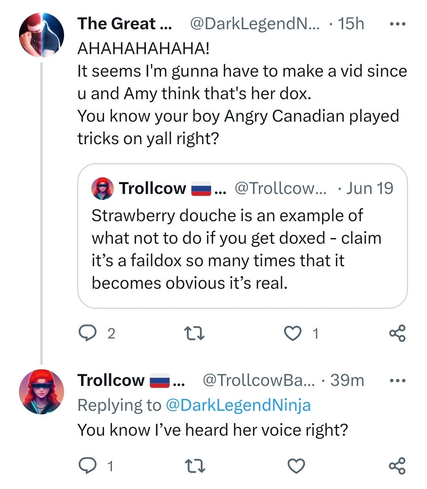Click the @DarkLegendNinja mention link
The height and width of the screenshot is (489, 427).
(238, 405)
